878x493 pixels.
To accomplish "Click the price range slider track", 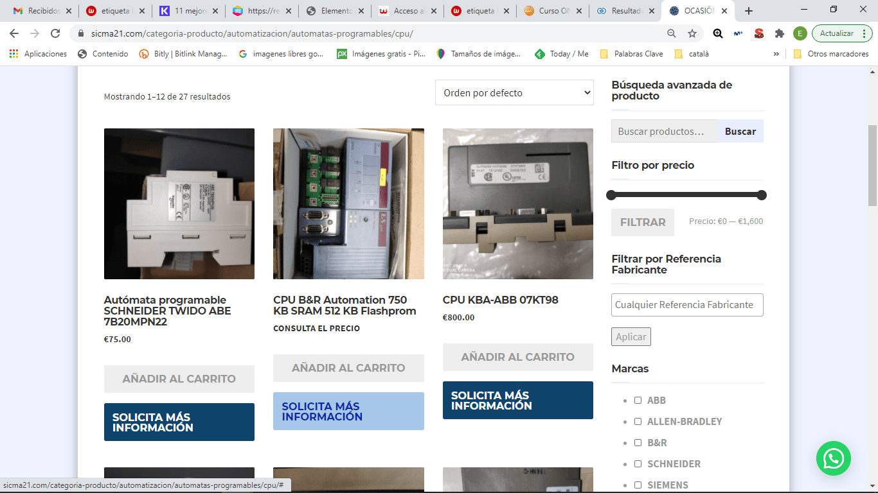I will pos(686,195).
